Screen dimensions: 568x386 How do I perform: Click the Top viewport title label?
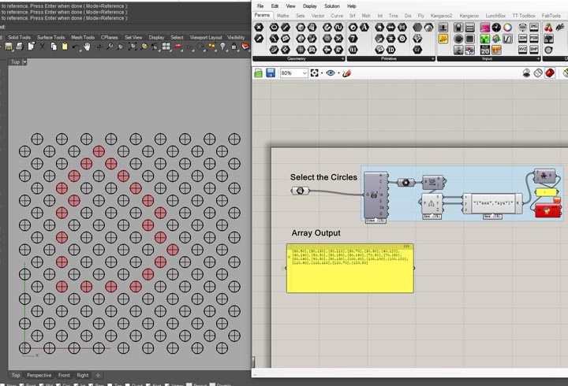(x=15, y=62)
